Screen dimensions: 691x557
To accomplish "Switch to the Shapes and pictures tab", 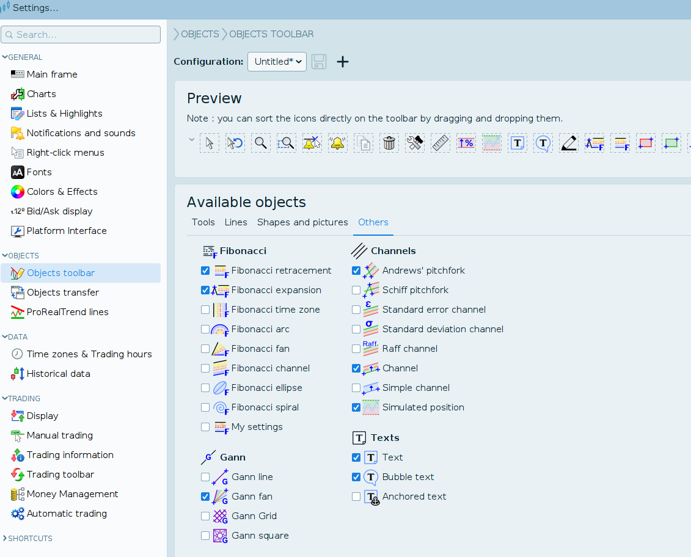I will (302, 222).
